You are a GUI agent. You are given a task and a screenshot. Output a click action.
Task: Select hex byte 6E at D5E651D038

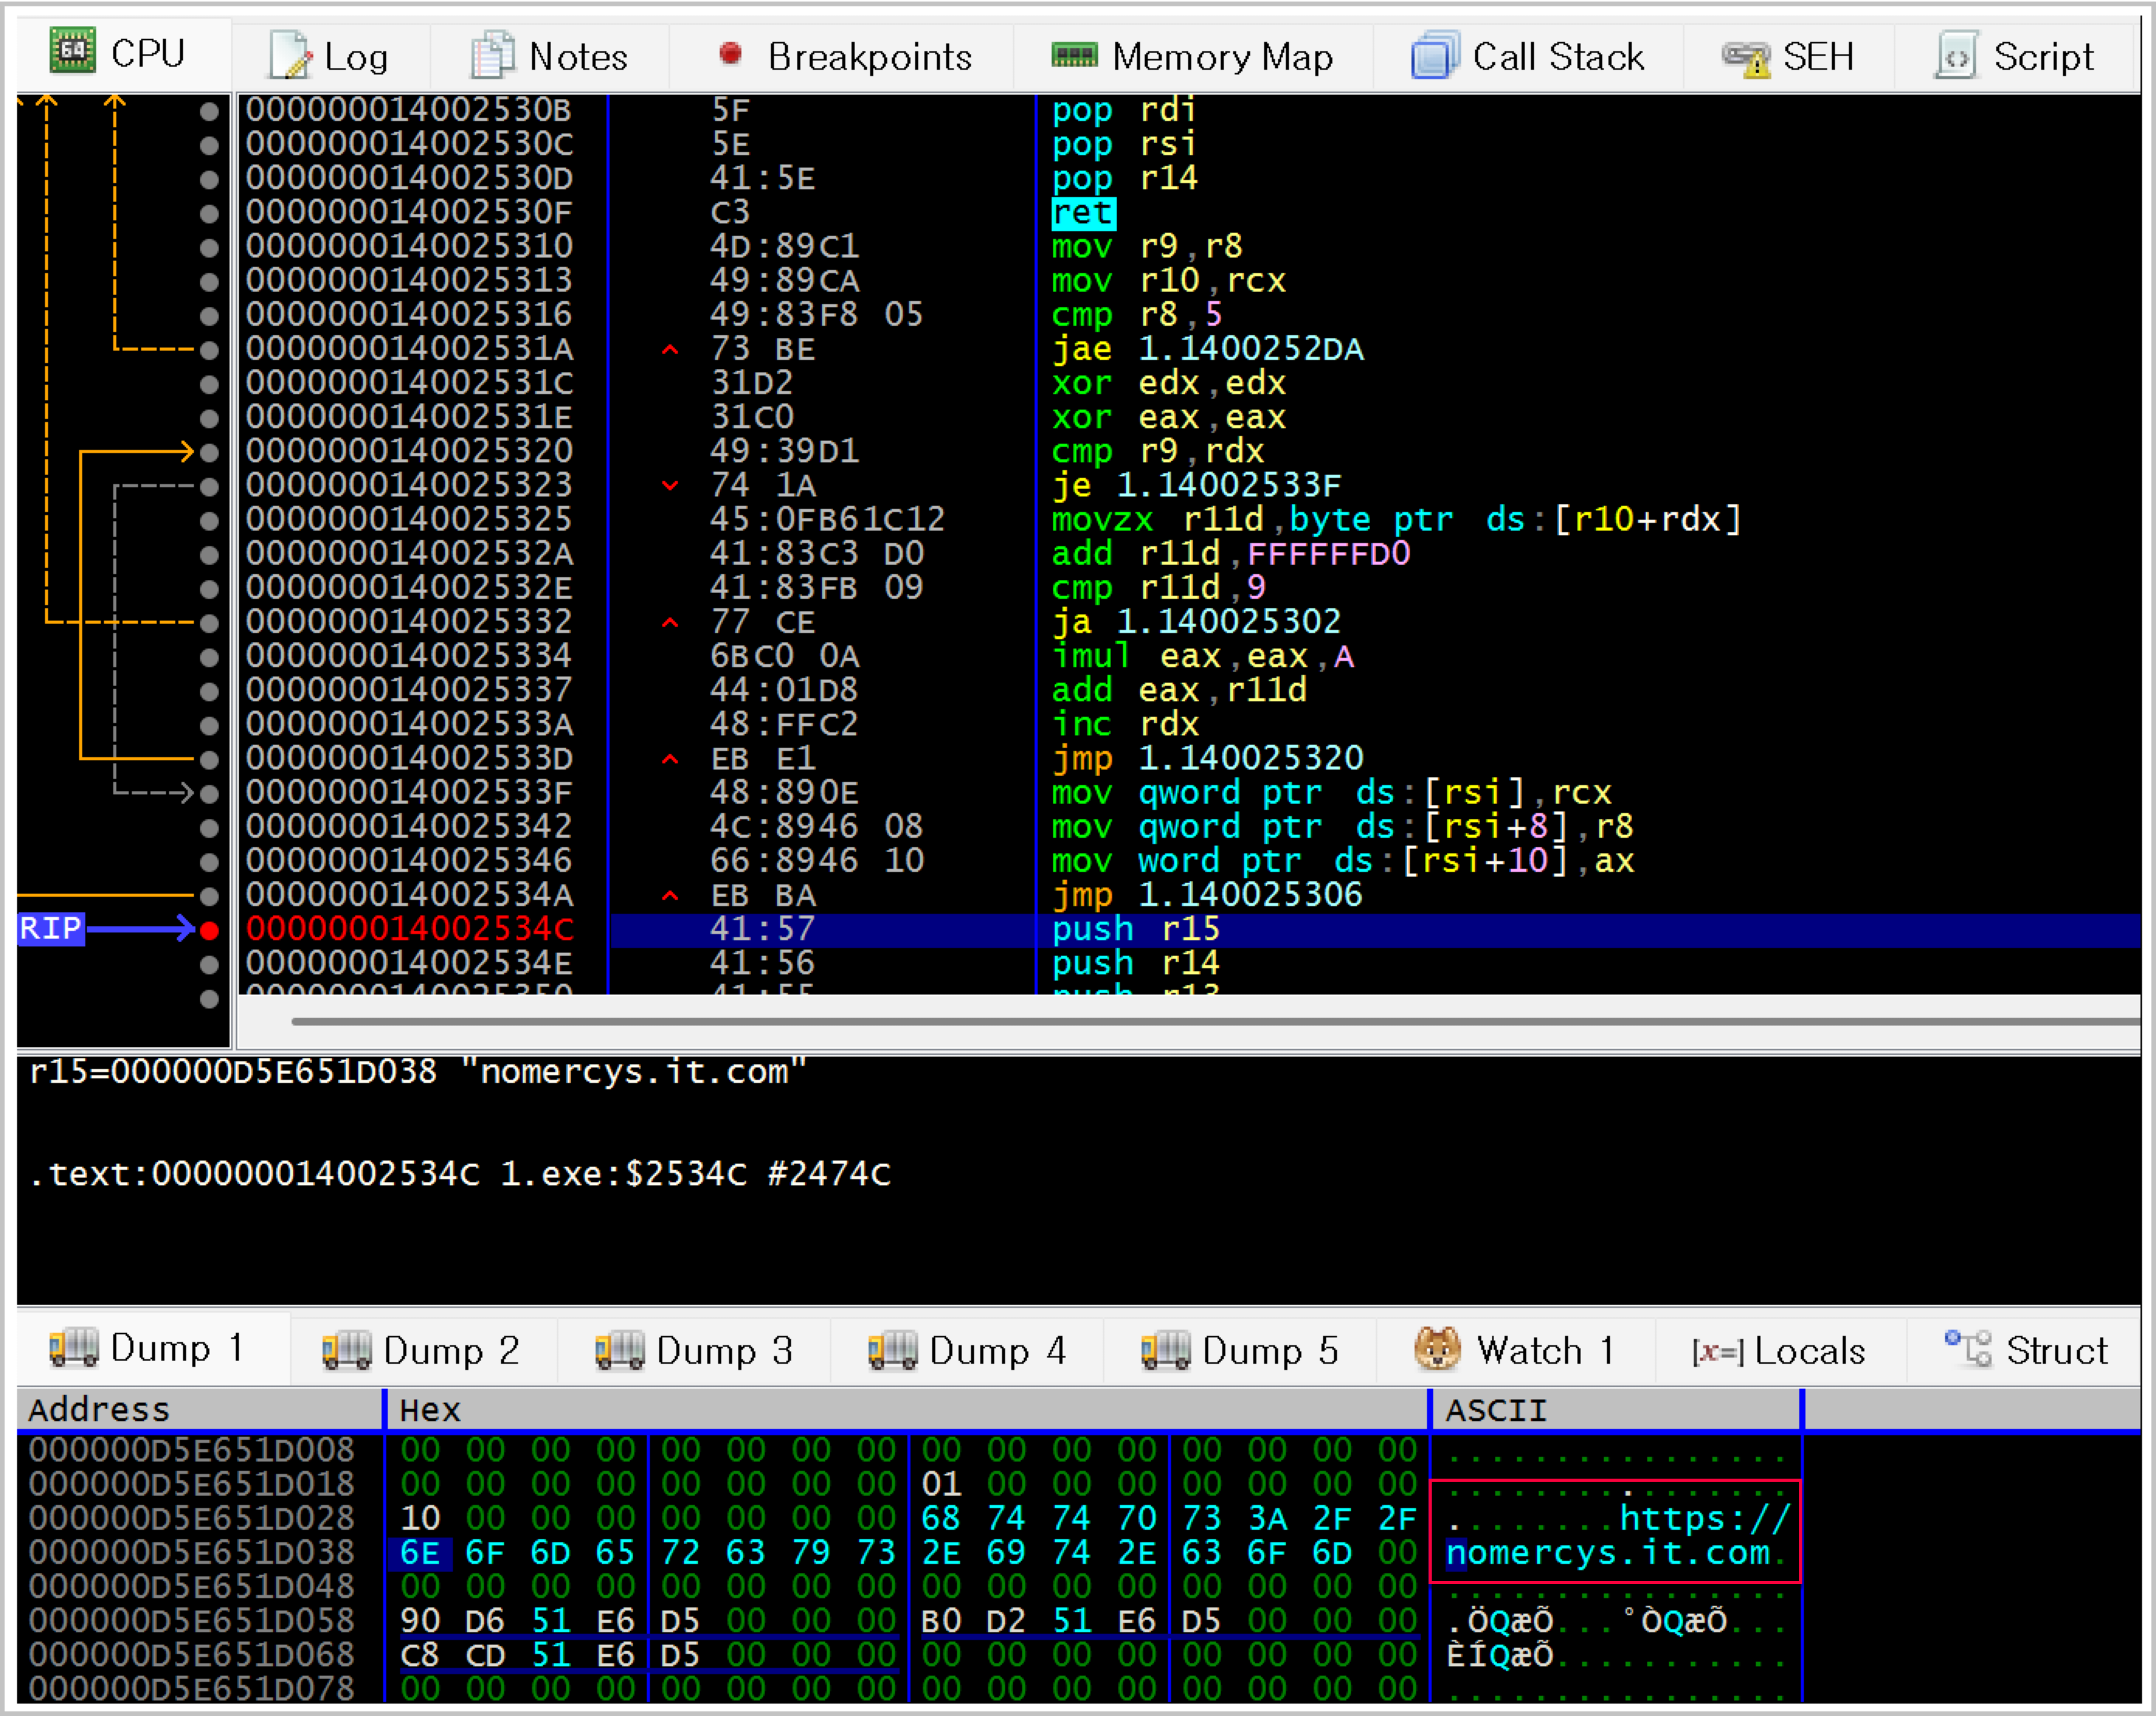(x=420, y=1553)
